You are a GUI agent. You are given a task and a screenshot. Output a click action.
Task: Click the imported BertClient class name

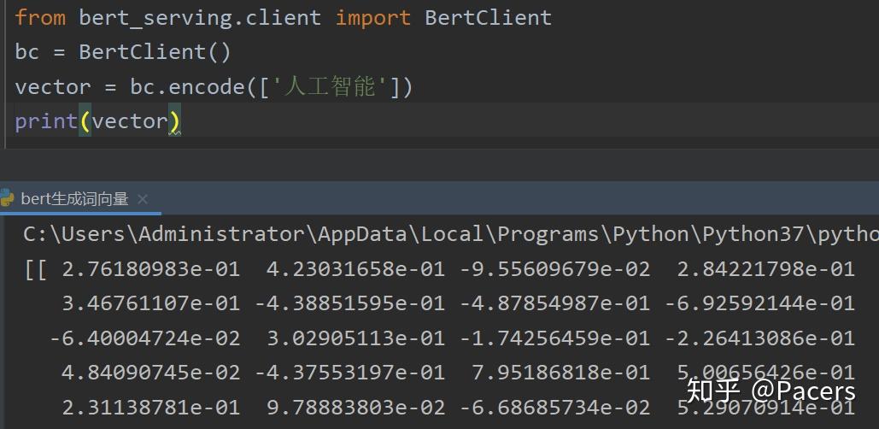point(488,17)
